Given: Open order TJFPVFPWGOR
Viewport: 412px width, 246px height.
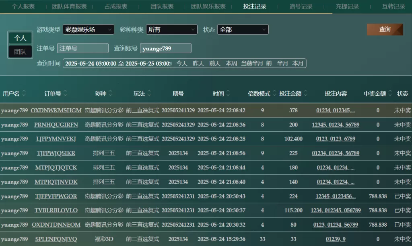Looking at the screenshot, I should [56, 196].
